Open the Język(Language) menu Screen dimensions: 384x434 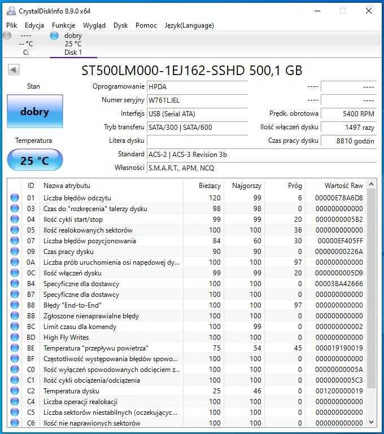point(189,25)
